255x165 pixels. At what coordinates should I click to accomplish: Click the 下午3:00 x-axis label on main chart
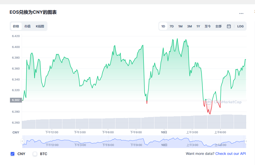point(80,132)
